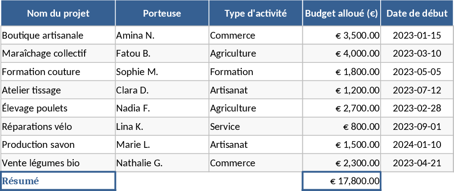
Task: Select the 2024-01-10 start date cell
Action: point(417,145)
